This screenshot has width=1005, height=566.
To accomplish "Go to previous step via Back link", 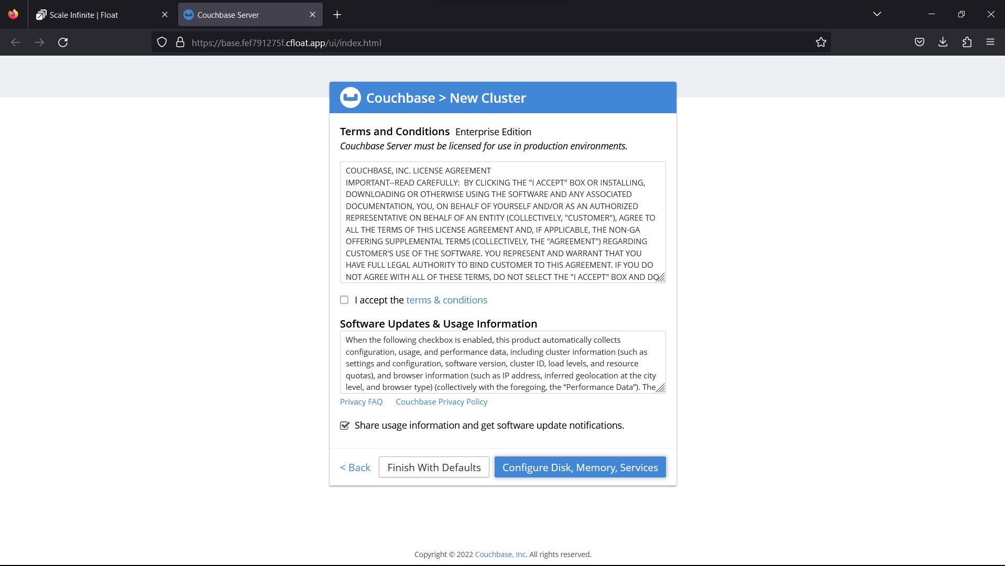I will coord(355,467).
